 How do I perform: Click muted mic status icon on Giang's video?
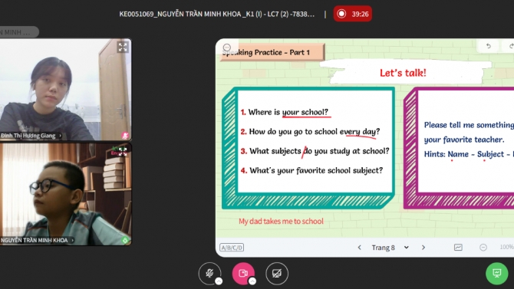(x=125, y=136)
